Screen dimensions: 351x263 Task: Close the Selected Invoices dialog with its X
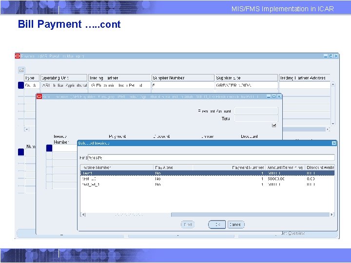click(334, 143)
